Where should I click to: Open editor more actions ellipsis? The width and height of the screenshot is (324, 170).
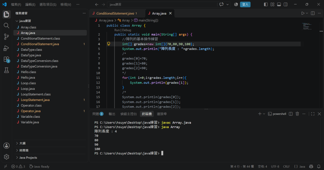click(x=319, y=13)
